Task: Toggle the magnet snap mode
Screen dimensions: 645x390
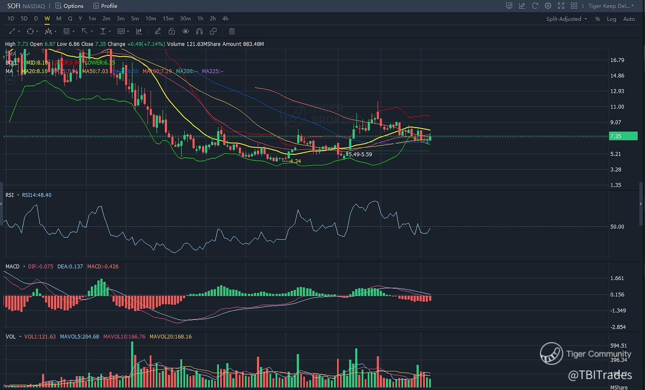Action: coord(199,31)
